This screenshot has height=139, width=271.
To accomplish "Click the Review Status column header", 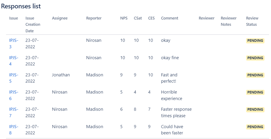I will 252,21.
